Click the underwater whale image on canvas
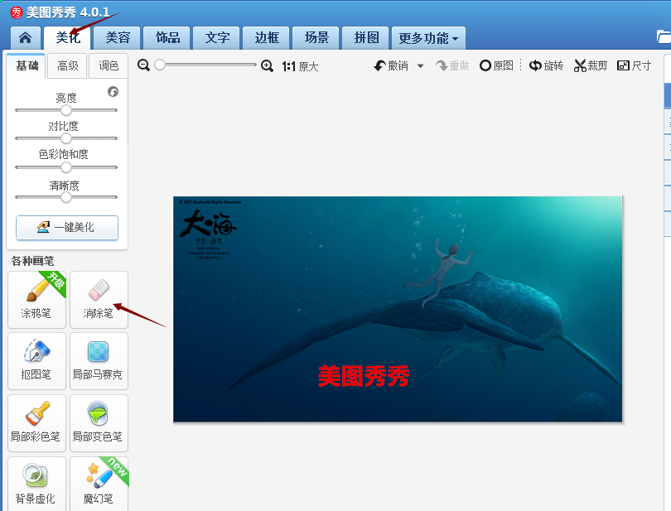Screen dimensions: 671x511 [x=398, y=309]
